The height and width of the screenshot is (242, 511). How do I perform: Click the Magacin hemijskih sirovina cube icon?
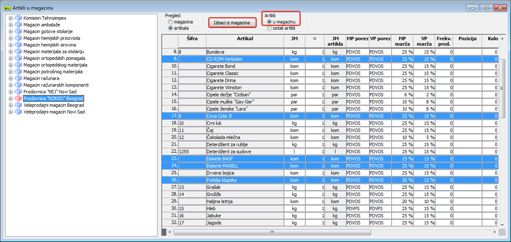pyautogui.click(x=18, y=45)
